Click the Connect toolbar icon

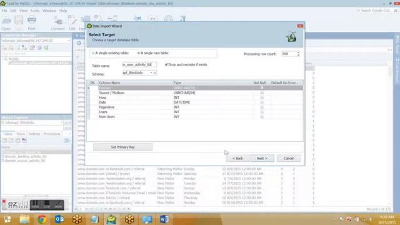(x=58, y=23)
